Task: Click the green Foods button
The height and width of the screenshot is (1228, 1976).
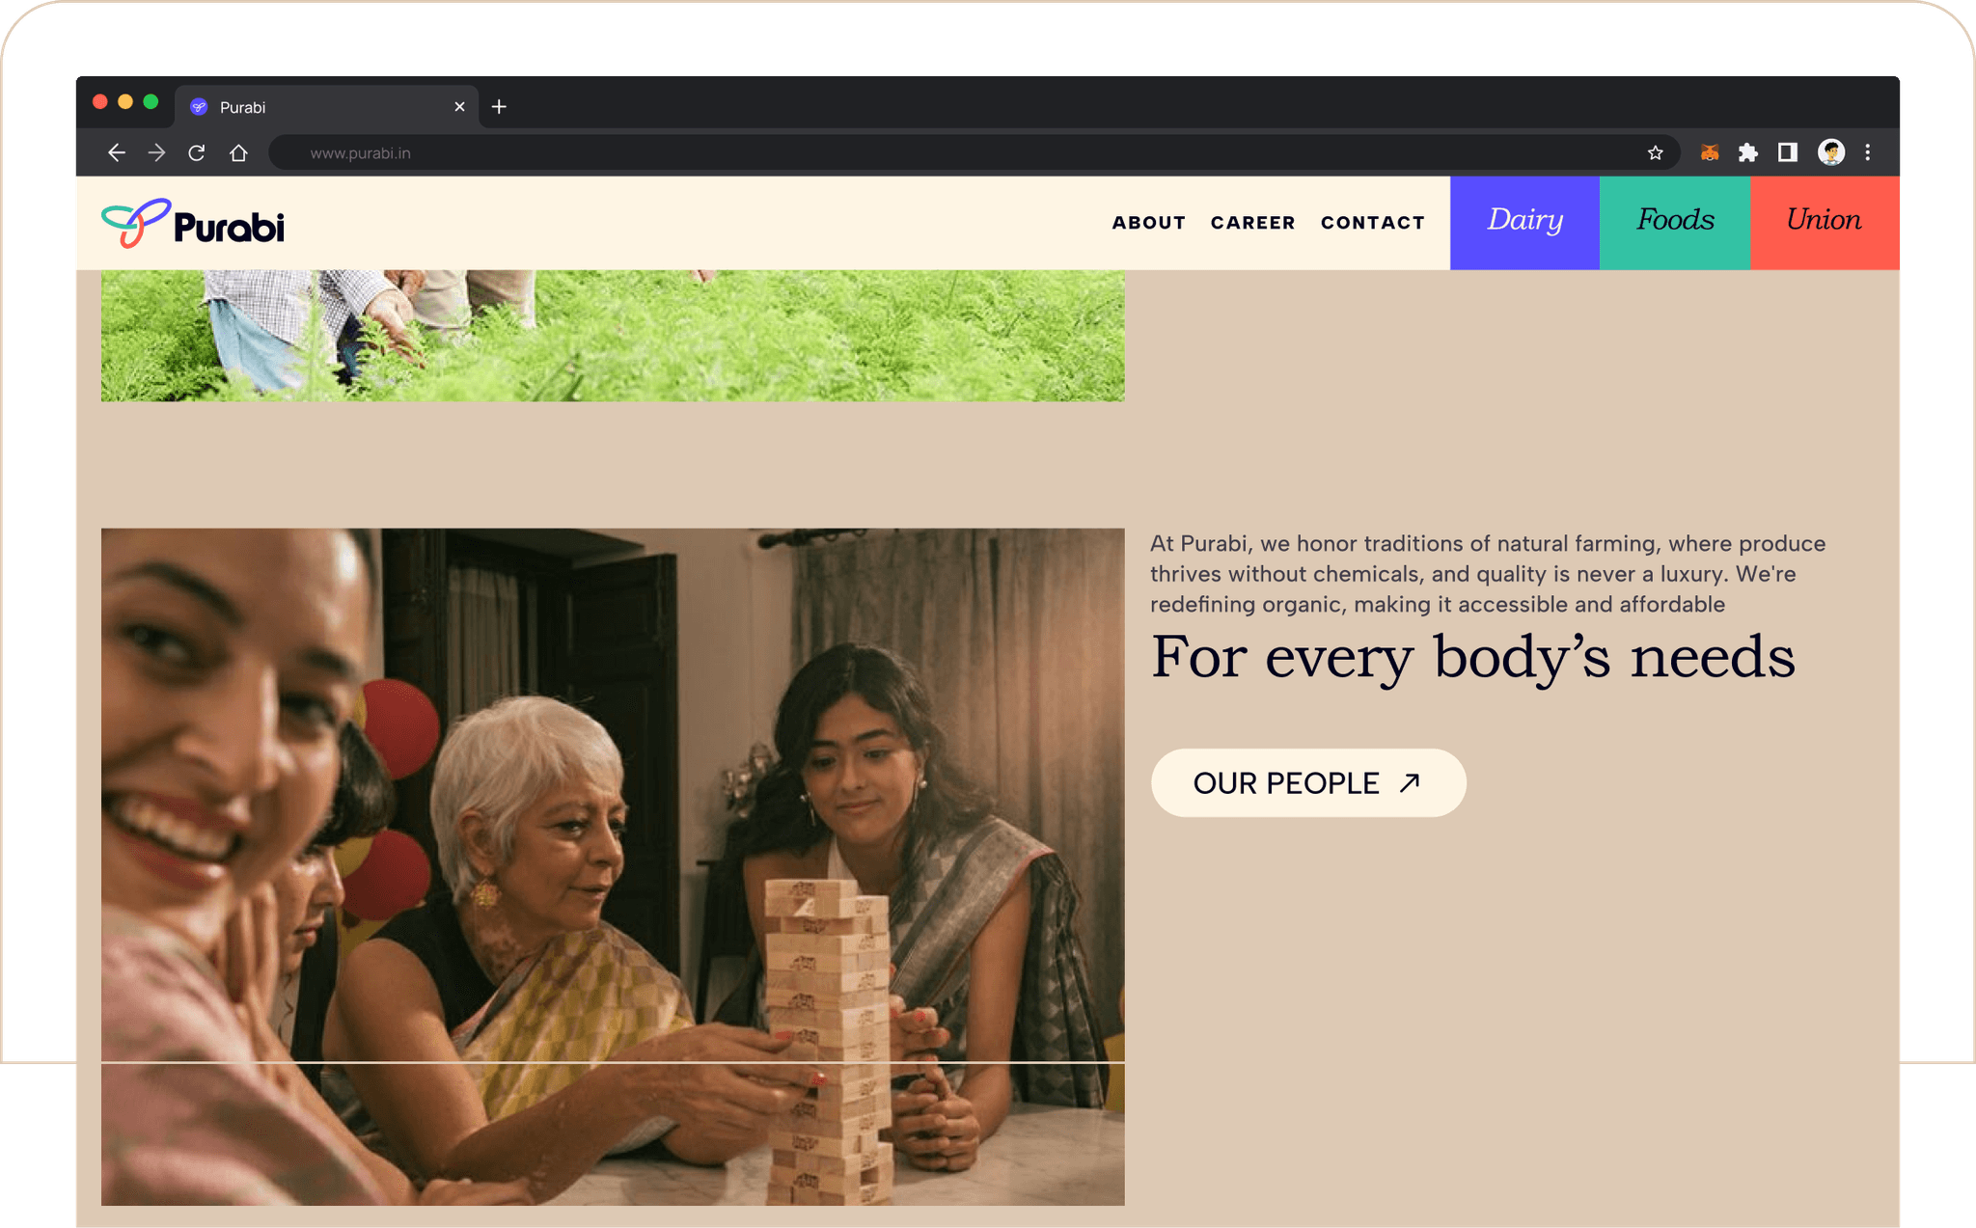Action: [x=1675, y=222]
